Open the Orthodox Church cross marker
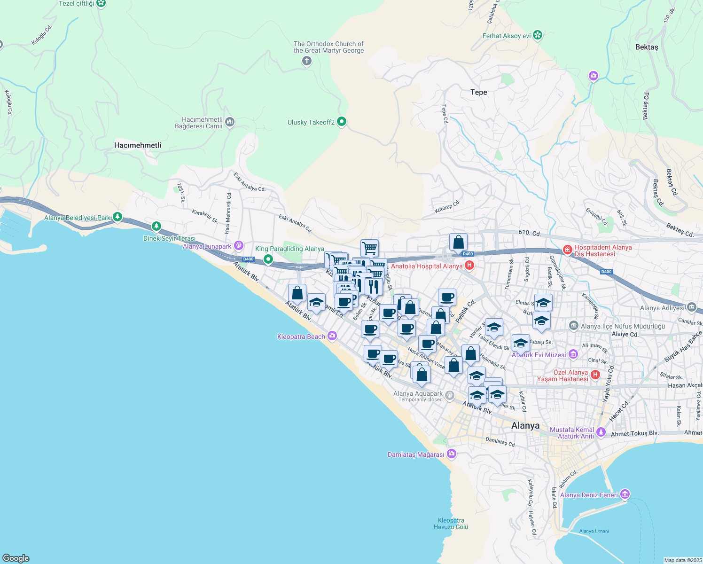The height and width of the screenshot is (564, 703). (307, 61)
